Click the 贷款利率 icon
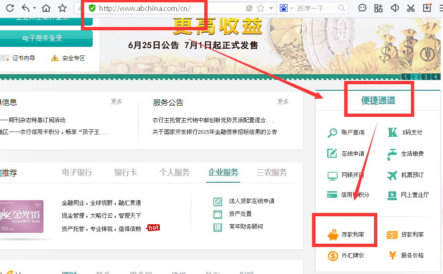 point(393,234)
